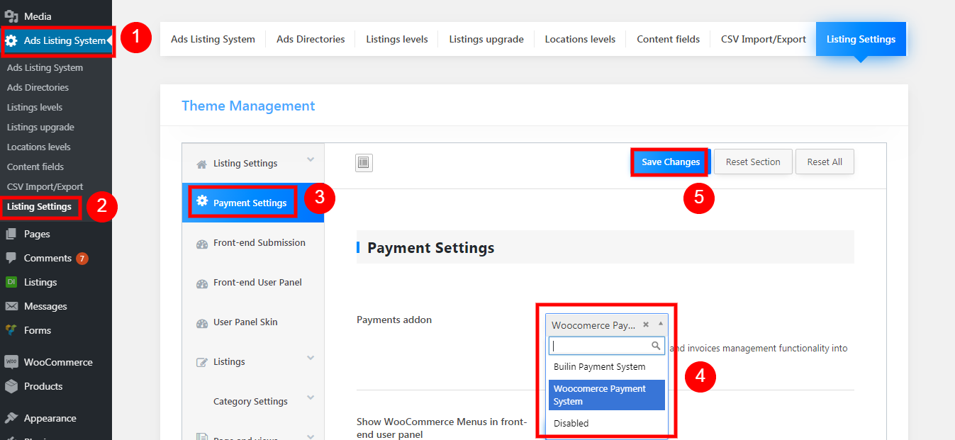Click the Forms icon in sidebar

[x=11, y=330]
